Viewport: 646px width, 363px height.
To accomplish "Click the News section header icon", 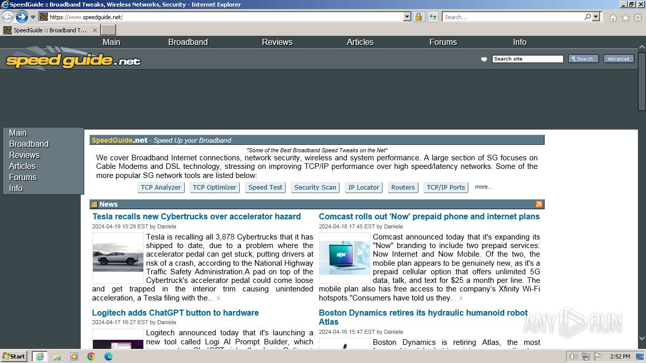I will [94, 205].
